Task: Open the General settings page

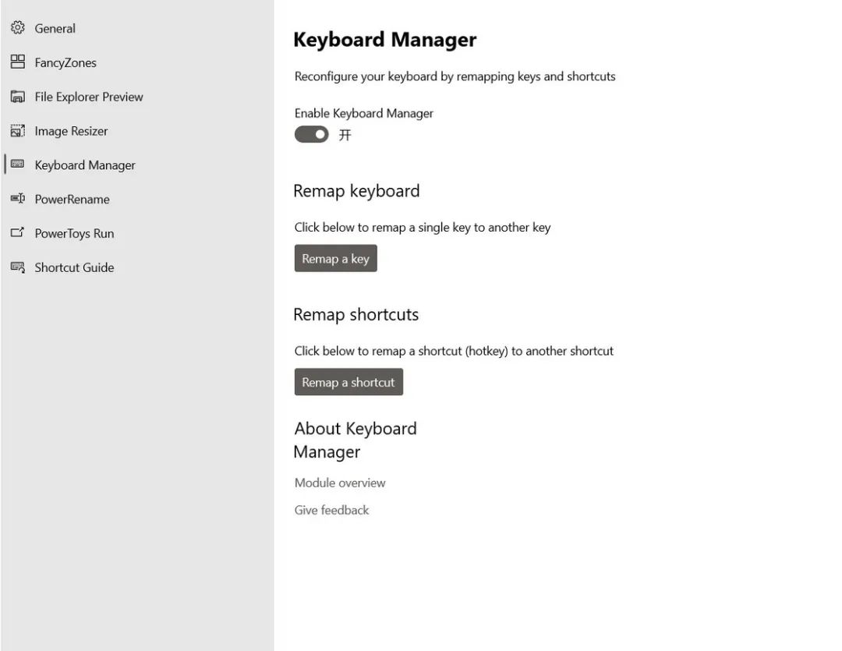Action: (55, 29)
